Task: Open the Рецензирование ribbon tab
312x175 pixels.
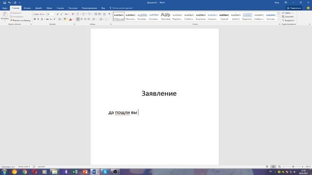Action: pos(89,8)
